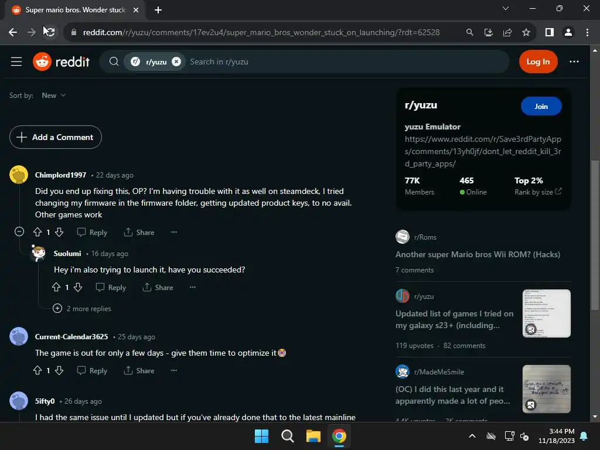Viewport: 600px width, 450px height.
Task: Open File Explorer from taskbar
Action: 313,436
